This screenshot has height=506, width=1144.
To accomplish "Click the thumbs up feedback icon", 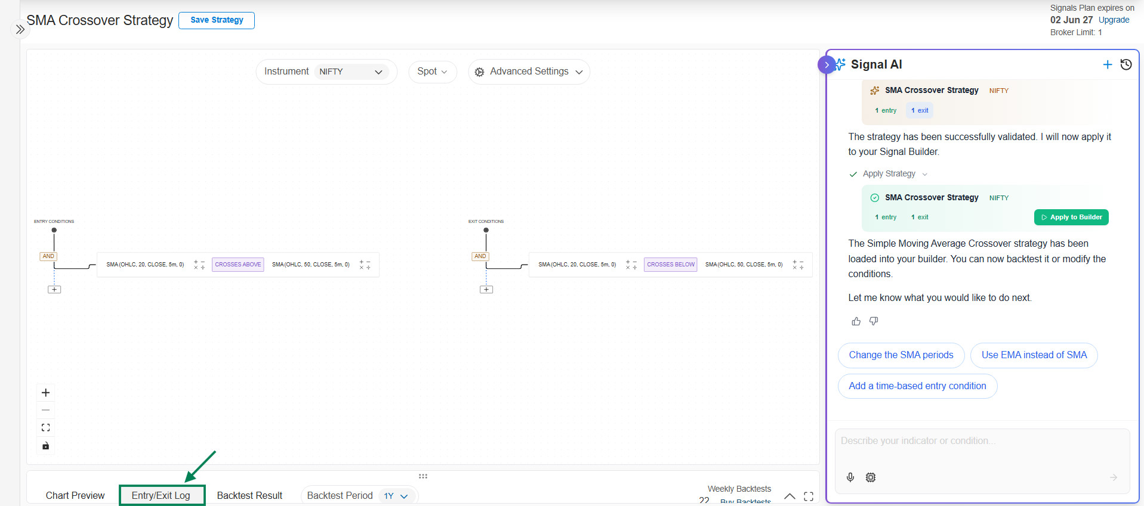I will tap(856, 321).
